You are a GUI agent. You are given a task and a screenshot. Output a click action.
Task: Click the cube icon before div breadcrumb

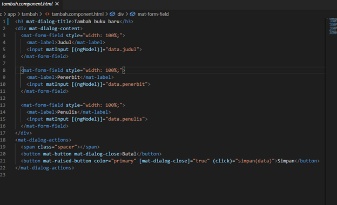pyautogui.click(x=112, y=14)
